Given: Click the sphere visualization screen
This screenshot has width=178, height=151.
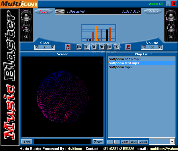Looking at the screenshot, I should pos(62,97).
